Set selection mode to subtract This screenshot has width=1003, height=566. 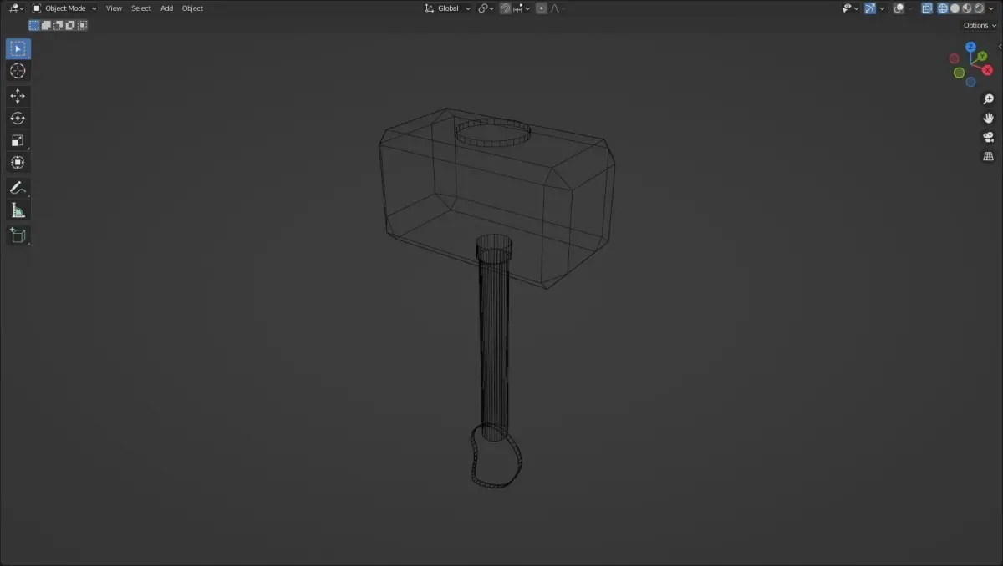pos(59,25)
